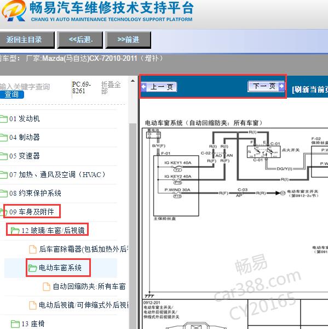Open 电动后视镜/可伸缩式外后视镜 document entry
This screenshot has width=328, height=329.
84,305
